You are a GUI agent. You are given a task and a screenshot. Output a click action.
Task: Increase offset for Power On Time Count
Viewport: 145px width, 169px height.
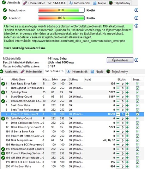[x=127, y=114]
